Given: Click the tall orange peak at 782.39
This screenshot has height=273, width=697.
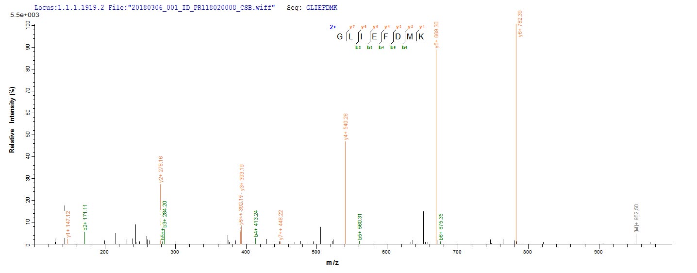Looking at the screenshot, I should pos(515,134).
